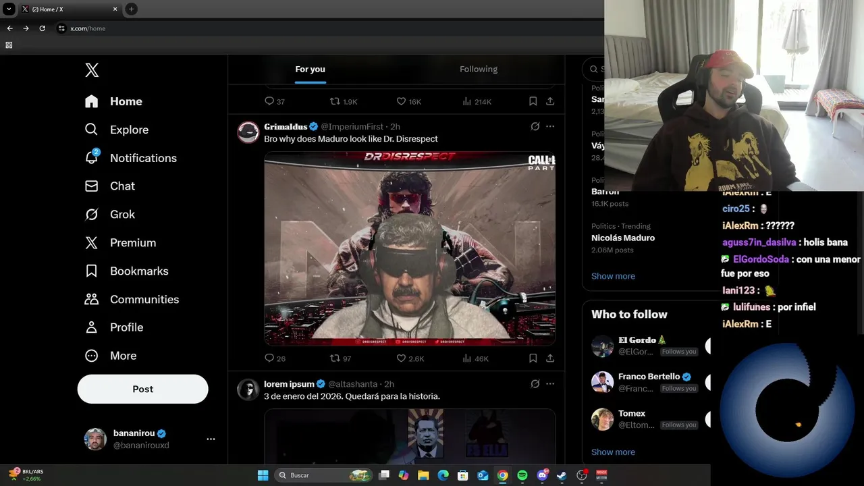
Task: Open the apps grid in the bookmarks bar
Action: tap(9, 45)
